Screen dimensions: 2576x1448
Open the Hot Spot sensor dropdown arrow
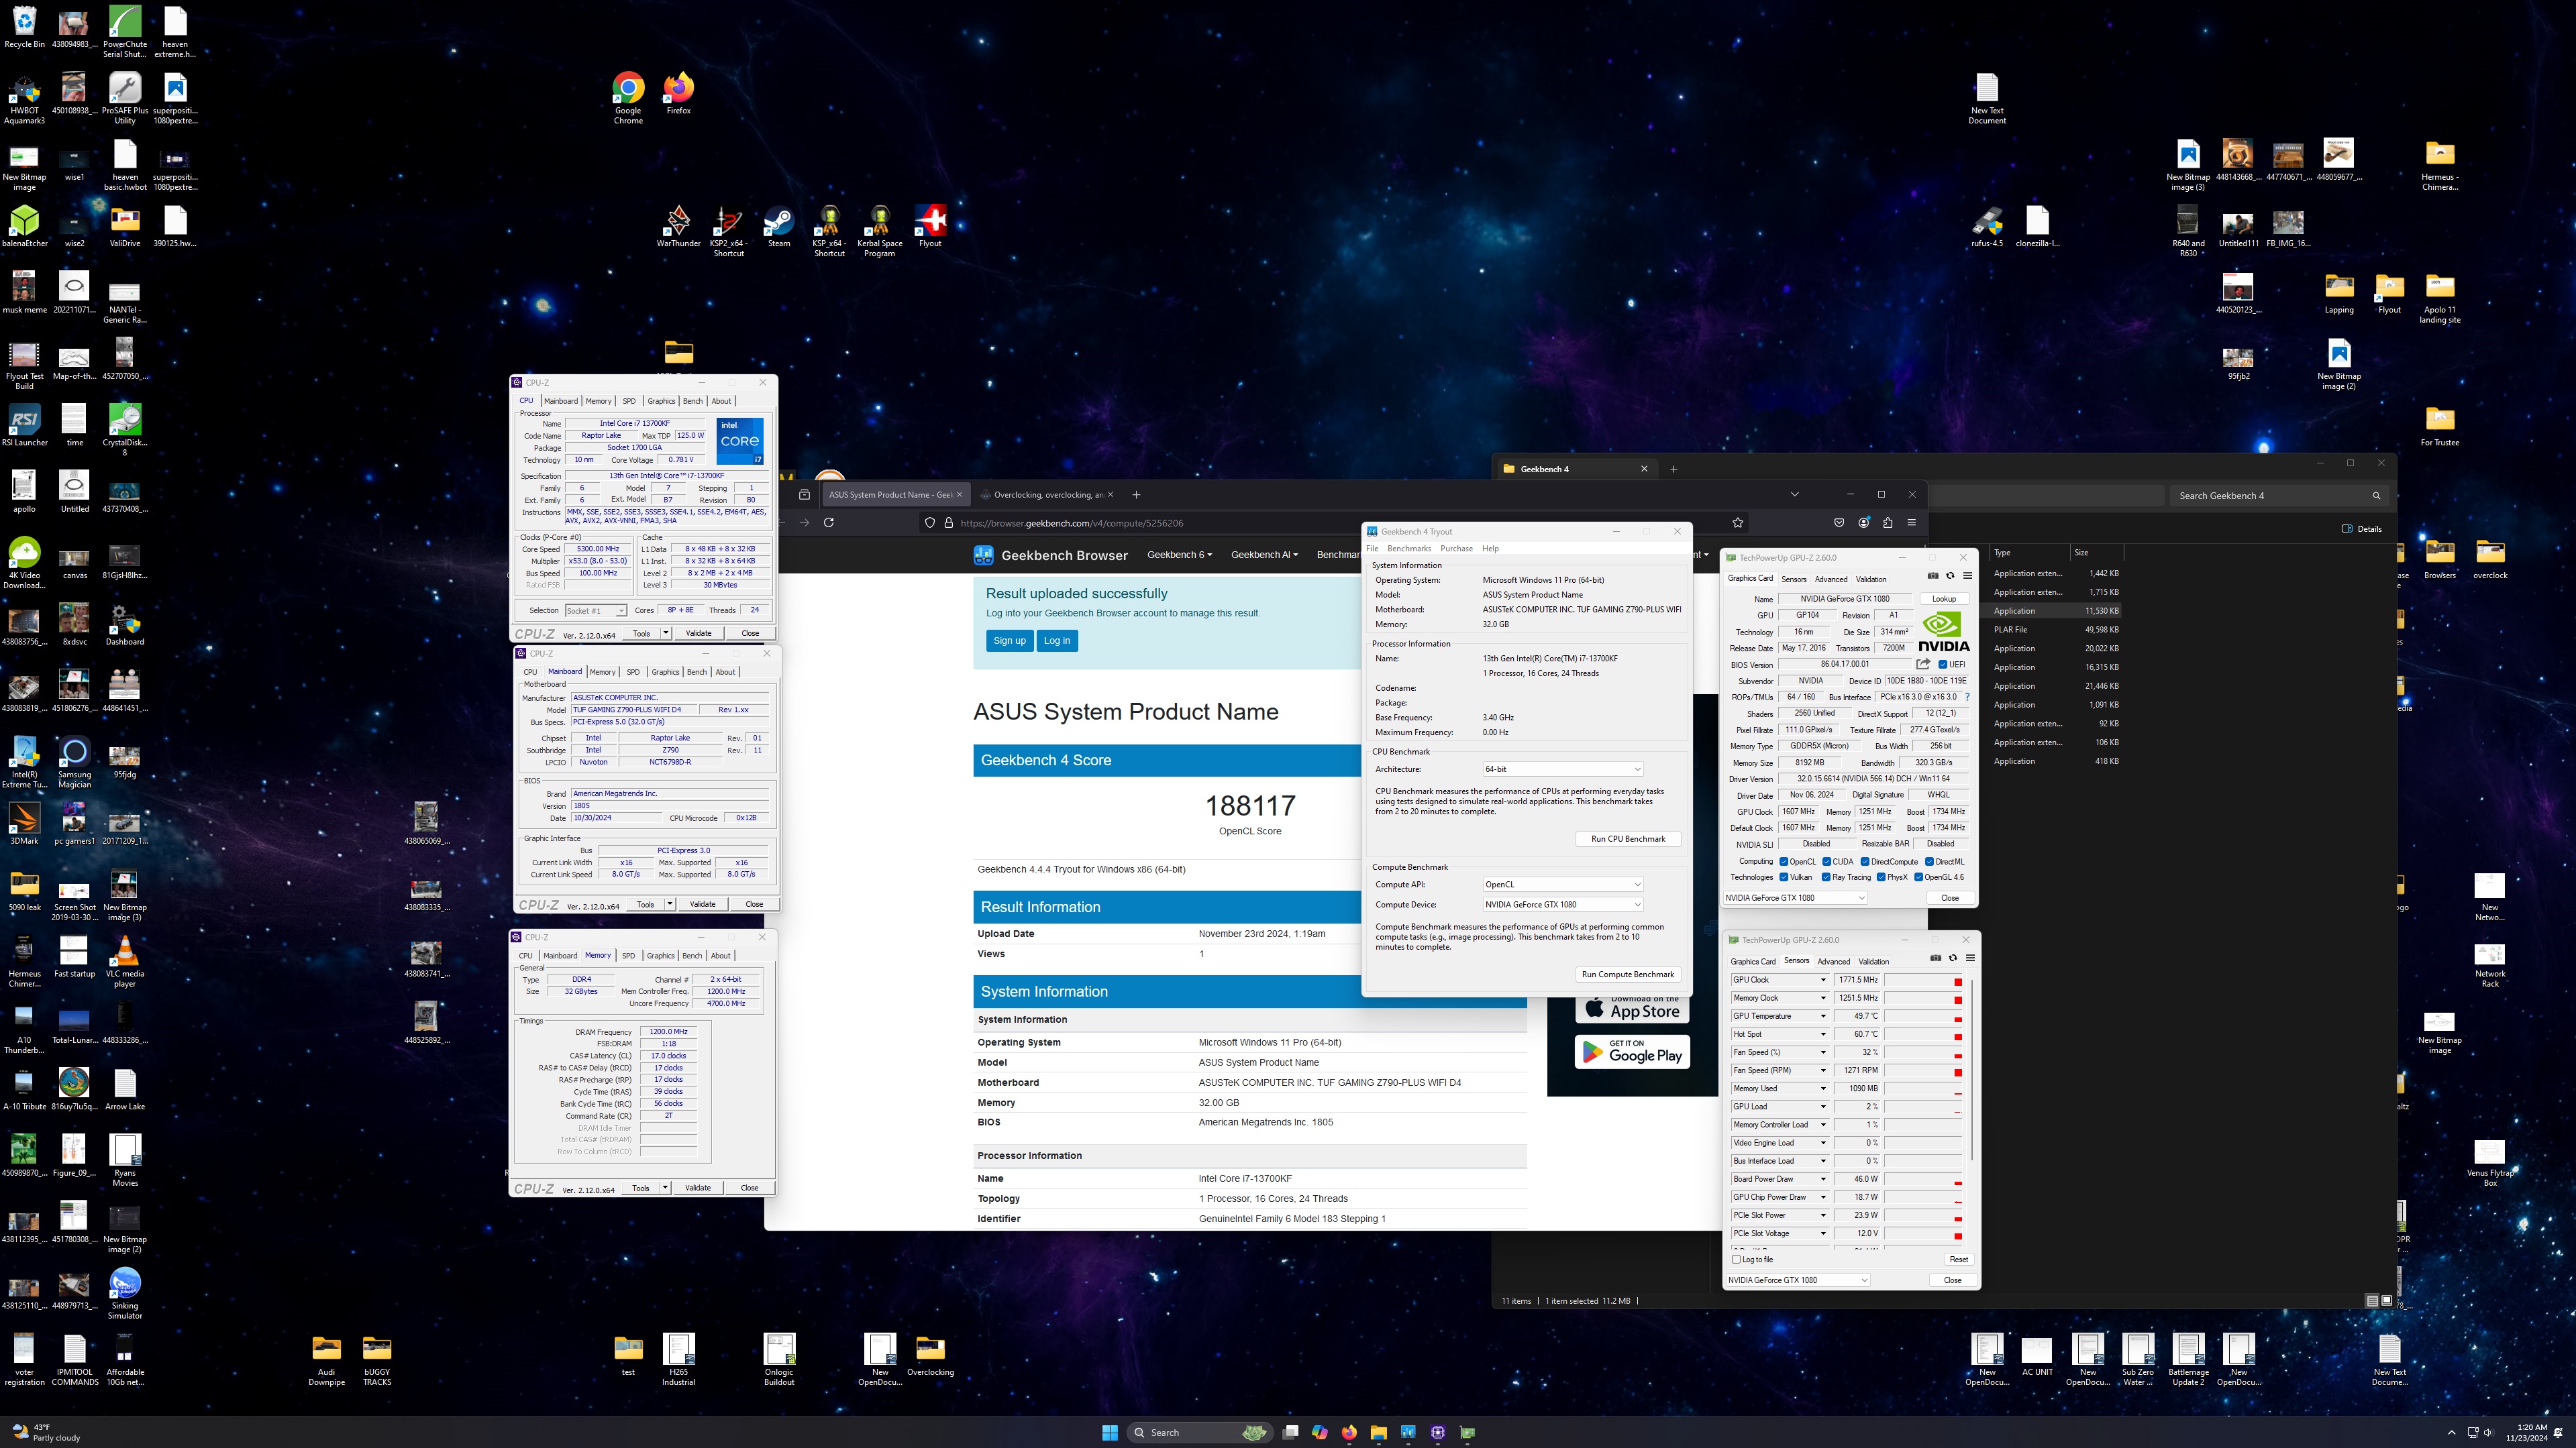tap(1823, 1034)
